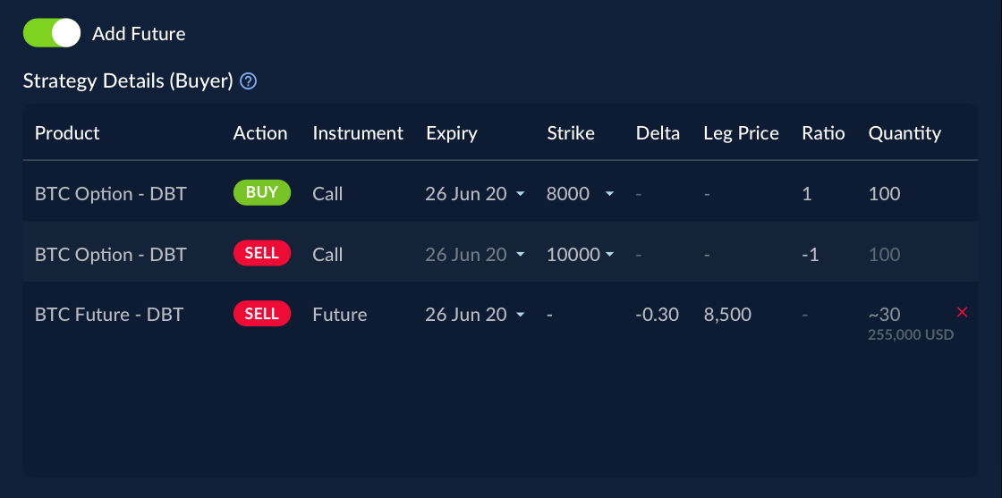Click the SELL badge on BTC Future row

[x=261, y=315]
